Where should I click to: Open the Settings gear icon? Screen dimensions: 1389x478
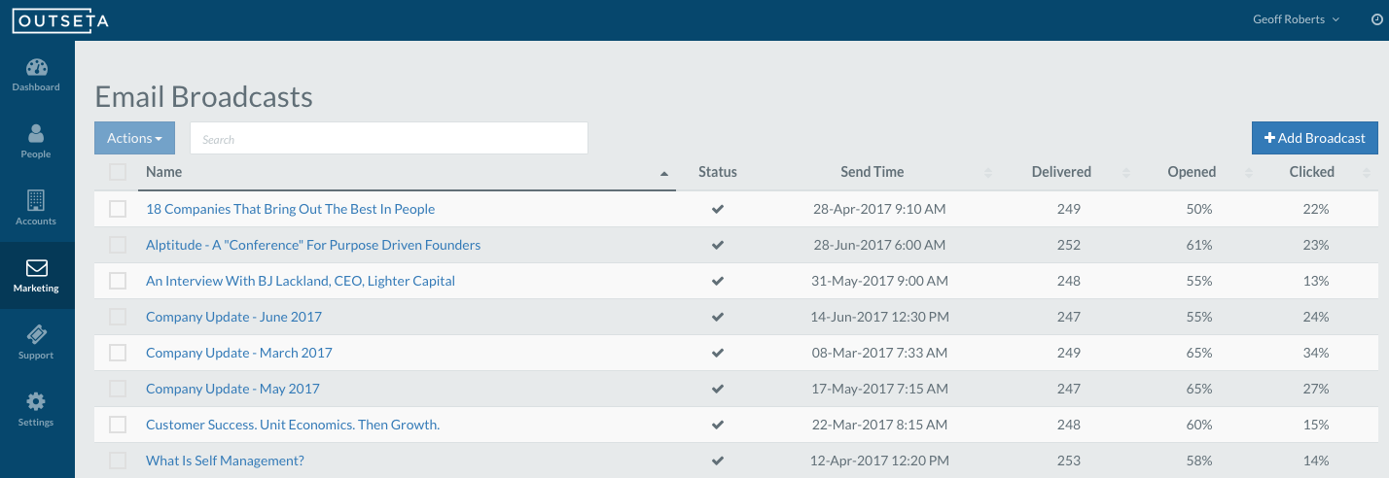tap(36, 402)
